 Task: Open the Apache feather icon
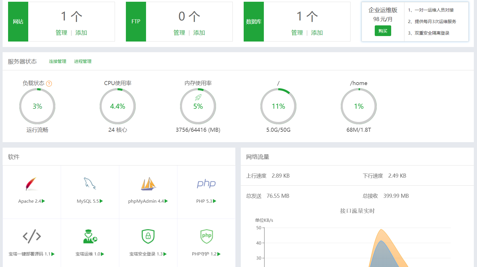click(x=31, y=184)
